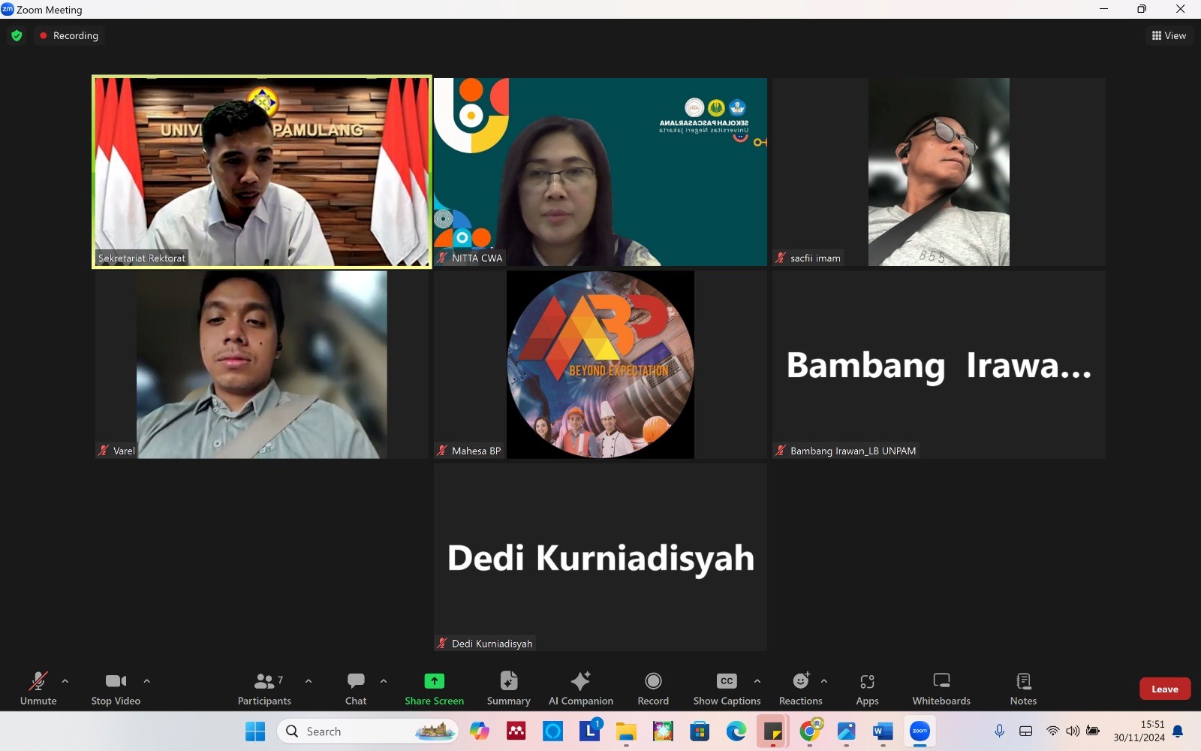This screenshot has width=1201, height=751.
Task: Select Bambang Irawan_LB UNPAM tile
Action: pos(939,365)
